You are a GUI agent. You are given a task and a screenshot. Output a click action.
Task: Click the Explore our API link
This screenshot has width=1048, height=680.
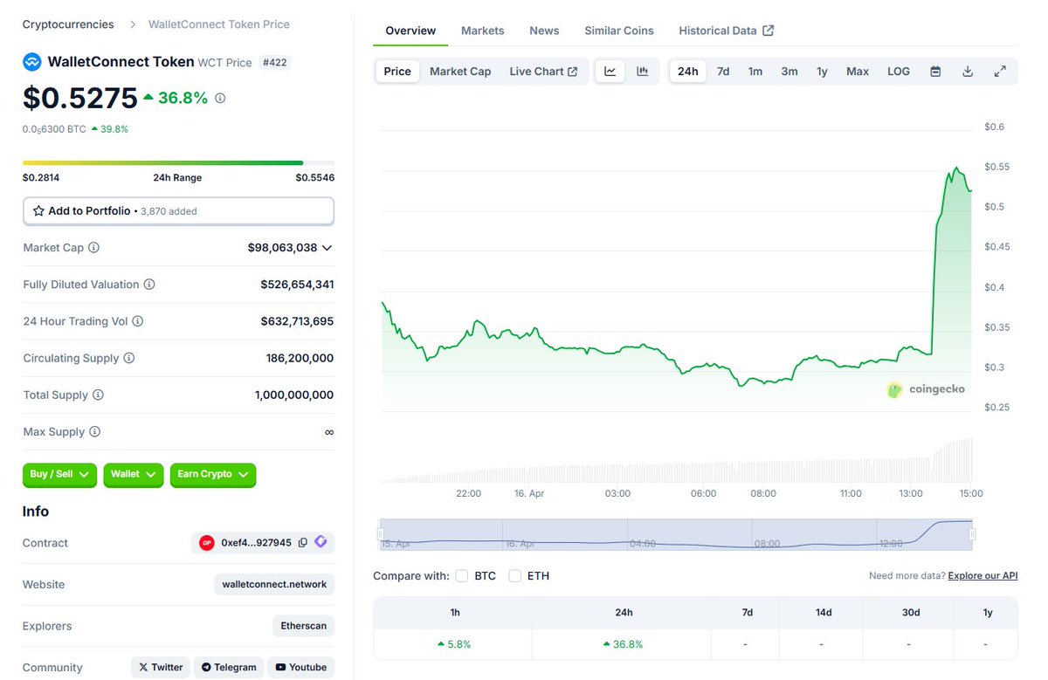[x=982, y=576]
